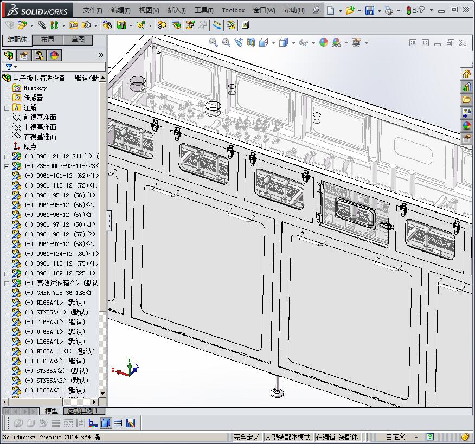The height and width of the screenshot is (444, 475).
Task: Toggle the shaded cube view button at bottom
Action: [x=106, y=423]
